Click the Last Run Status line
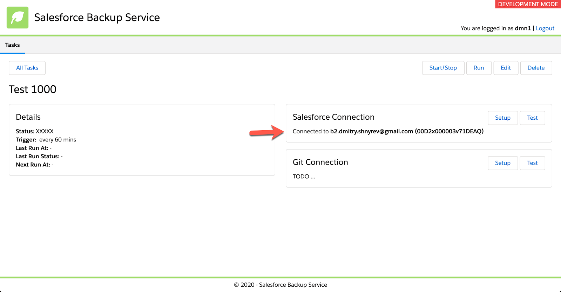This screenshot has height=292, width=561. point(39,157)
